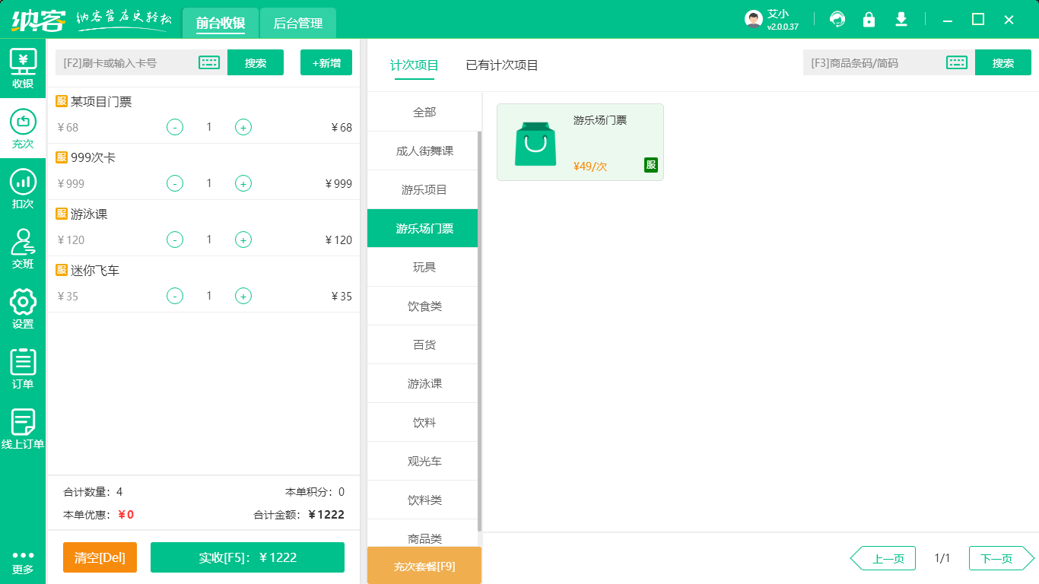Open the 交班 shift handover module
Screen dimensions: 1039x584
23,247
